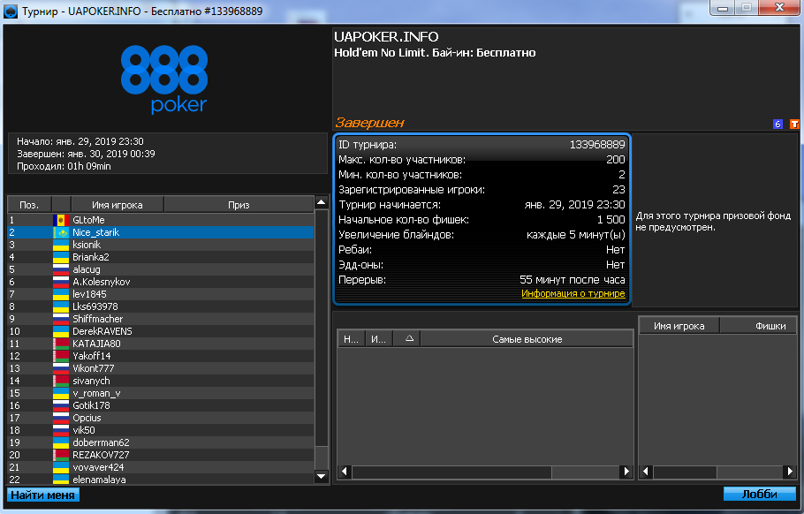This screenshot has height=514, width=804.
Task: Click the horizontal scrollbar thumb under 'Самые высокие'
Action: coord(451,472)
